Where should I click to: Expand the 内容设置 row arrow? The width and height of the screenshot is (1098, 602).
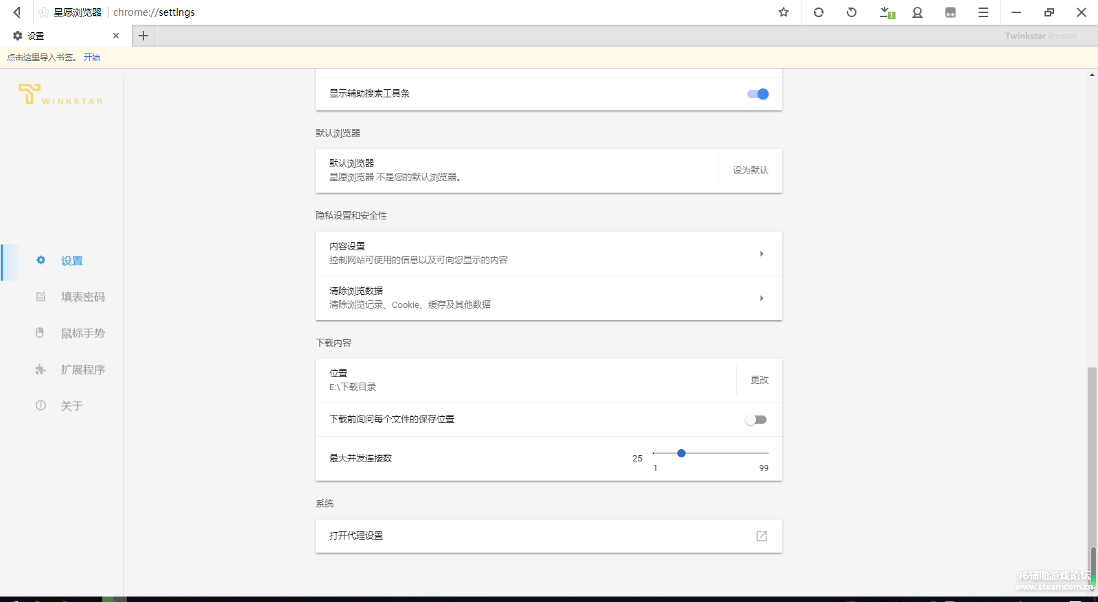(x=762, y=254)
